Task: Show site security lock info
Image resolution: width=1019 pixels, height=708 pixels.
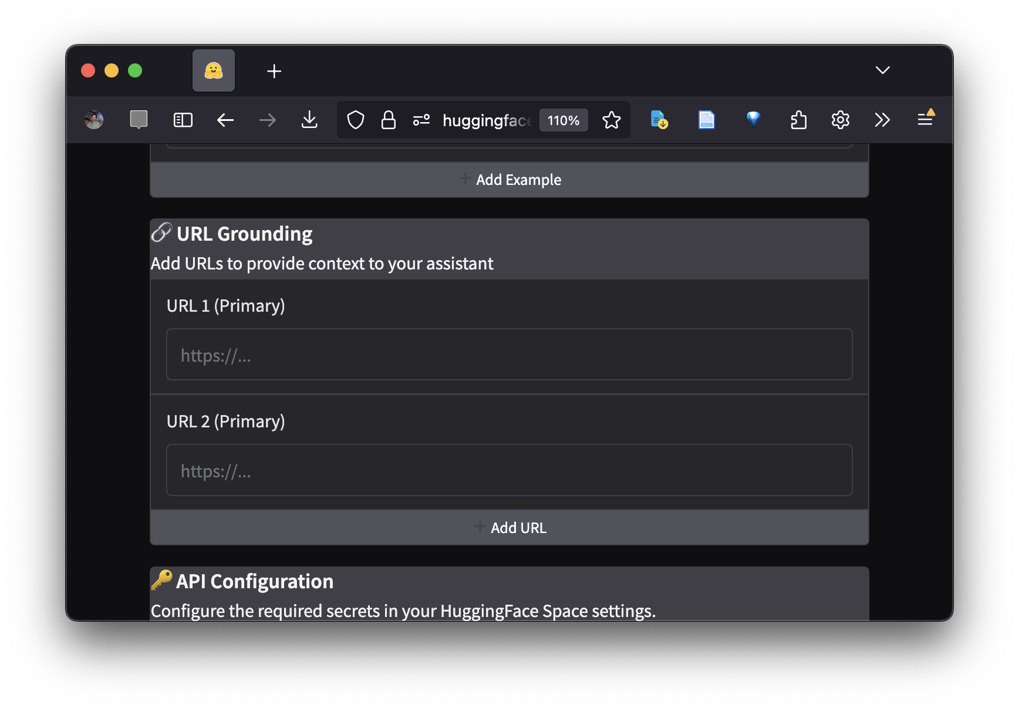Action: pos(389,120)
